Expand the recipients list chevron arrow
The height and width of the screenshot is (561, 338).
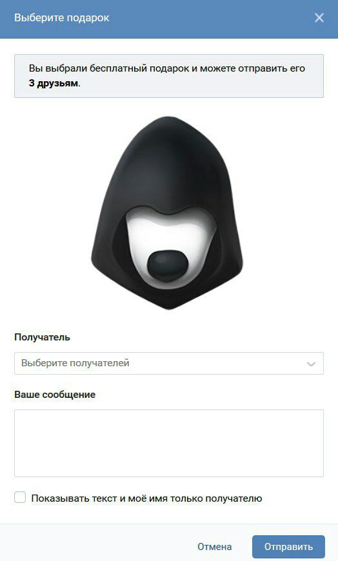[311, 364]
